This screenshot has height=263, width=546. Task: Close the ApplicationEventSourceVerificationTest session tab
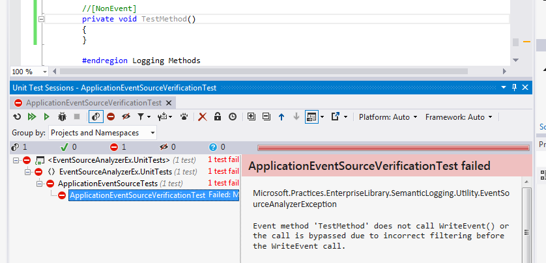[169, 103]
